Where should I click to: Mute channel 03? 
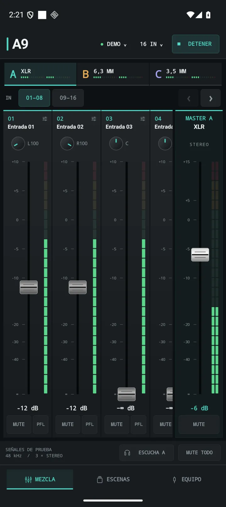pos(117,424)
